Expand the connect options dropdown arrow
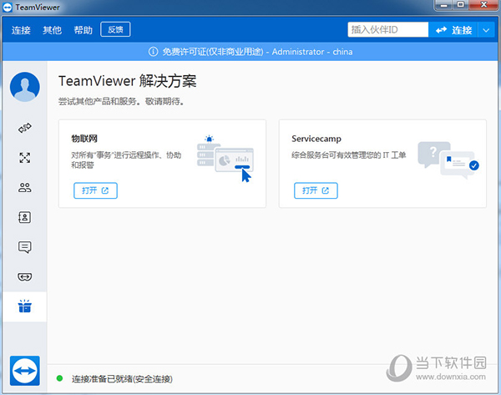This screenshot has width=501, height=395. pyautogui.click(x=486, y=30)
